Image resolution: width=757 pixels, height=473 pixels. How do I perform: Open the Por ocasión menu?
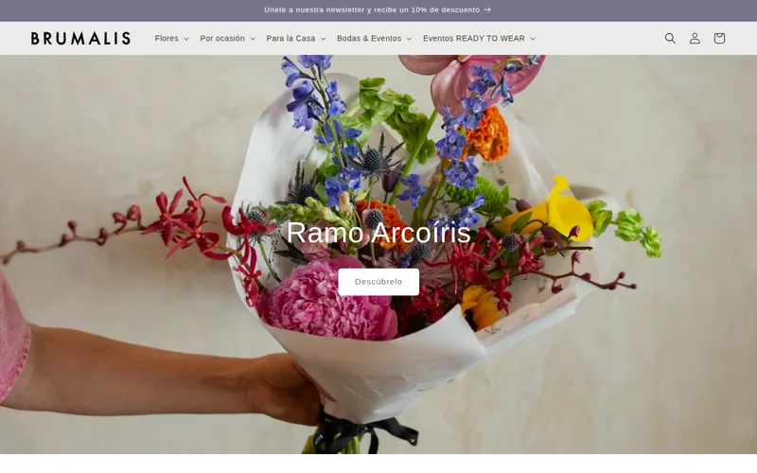coord(228,38)
